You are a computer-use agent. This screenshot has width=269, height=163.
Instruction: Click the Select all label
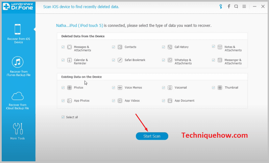click(72, 117)
